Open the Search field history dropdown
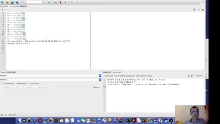The image size is (220, 124). [x=100, y=76]
